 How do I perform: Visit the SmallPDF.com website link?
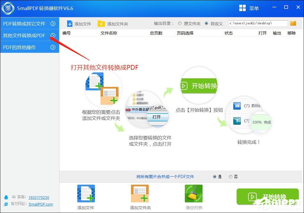tap(41, 204)
